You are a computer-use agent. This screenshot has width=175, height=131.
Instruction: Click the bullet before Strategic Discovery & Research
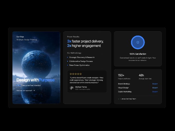click(68, 57)
